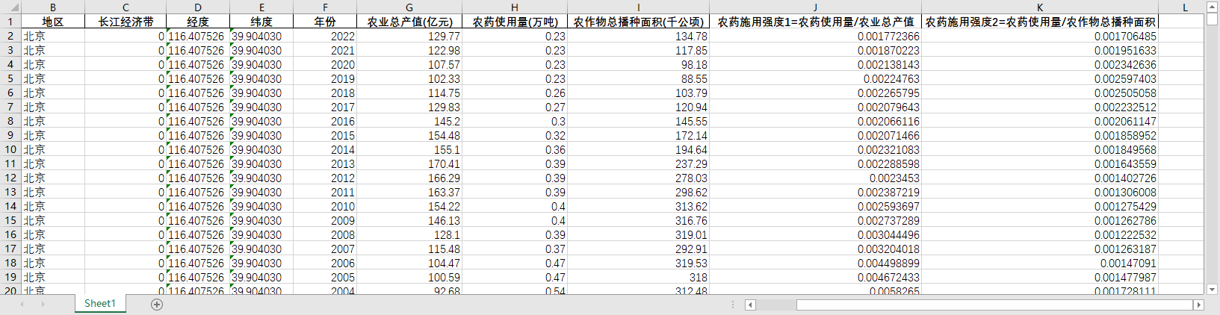
Task: Select column F header
Action: 325,7
